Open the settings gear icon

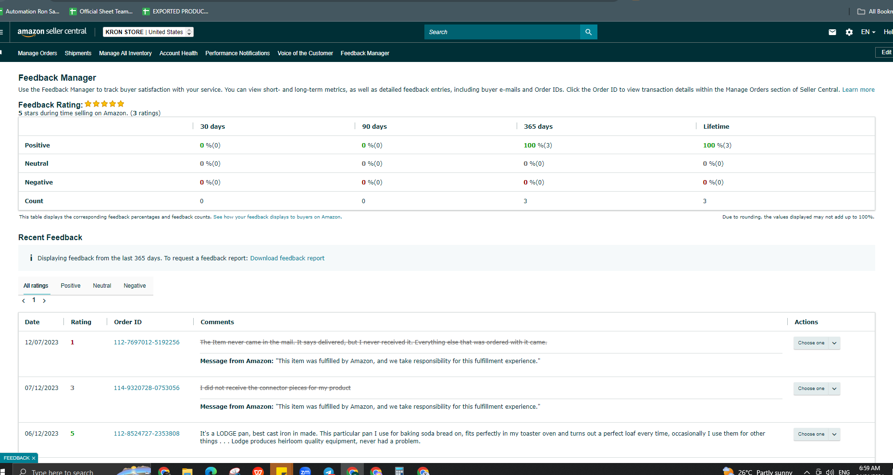(x=849, y=32)
